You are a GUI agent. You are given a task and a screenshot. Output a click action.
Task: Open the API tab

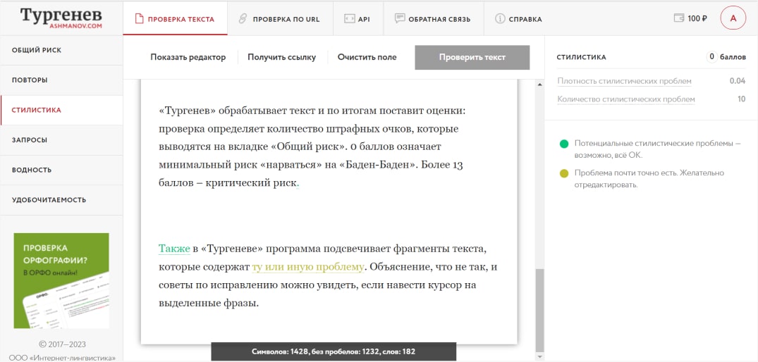click(357, 19)
